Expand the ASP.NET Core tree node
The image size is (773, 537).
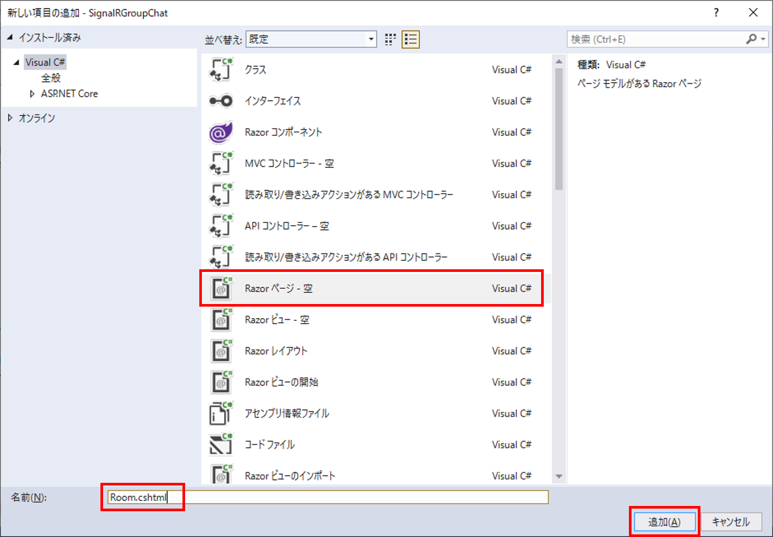[32, 94]
